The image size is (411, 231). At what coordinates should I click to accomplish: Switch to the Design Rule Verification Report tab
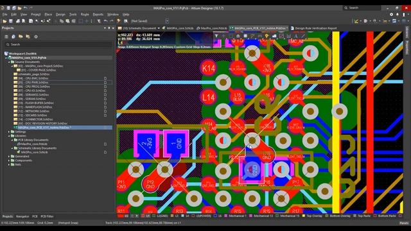tap(313, 28)
